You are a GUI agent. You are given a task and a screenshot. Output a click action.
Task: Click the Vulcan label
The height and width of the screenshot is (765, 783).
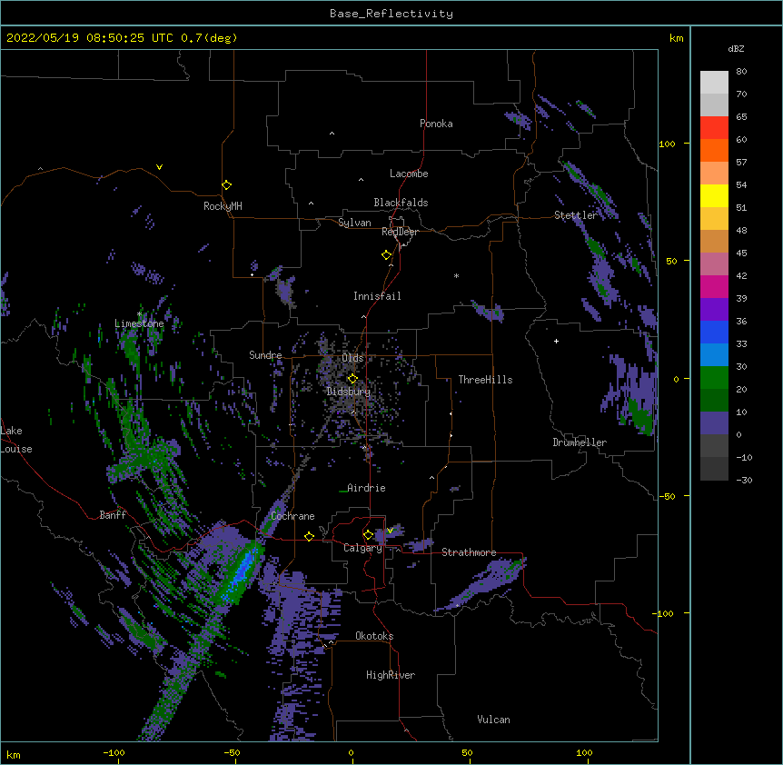(493, 720)
